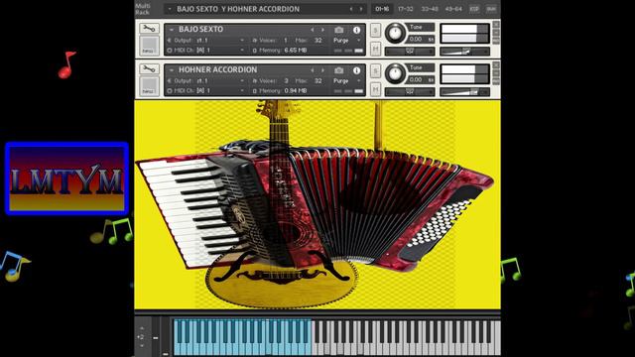Toggle aux button on BAJO SEXTO strip
635x357 pixels.
tap(496, 41)
